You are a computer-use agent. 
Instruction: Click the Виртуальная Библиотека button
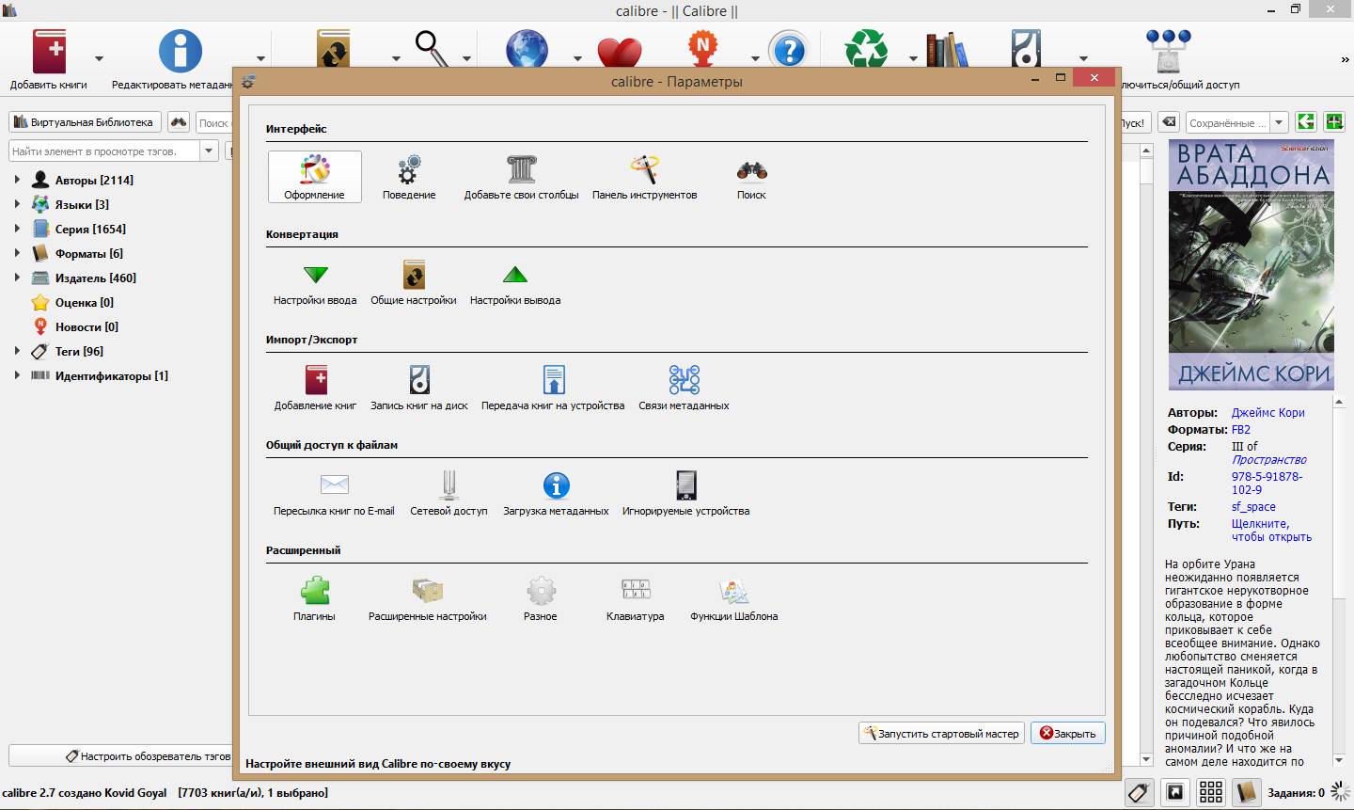tap(85, 122)
